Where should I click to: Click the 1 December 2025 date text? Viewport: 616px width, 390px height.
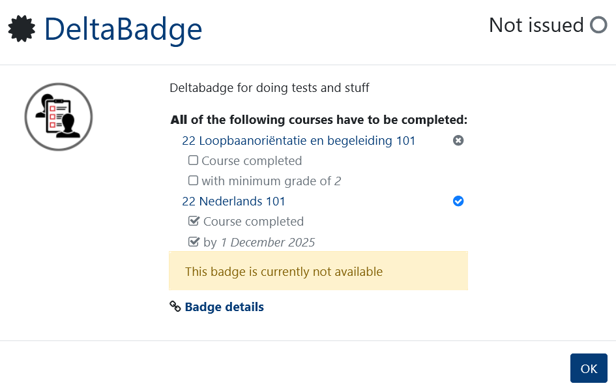tap(267, 242)
